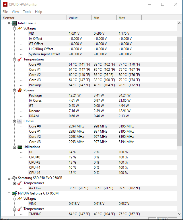Image resolution: width=183 pixels, height=220 pixels.
Task: Select the LLC/Ring Offset row
Action: click(x=102, y=49)
